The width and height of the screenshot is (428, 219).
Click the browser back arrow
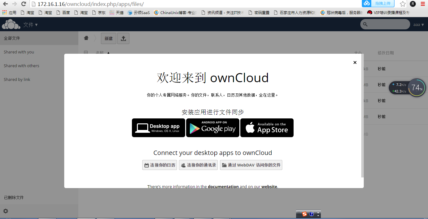pyautogui.click(x=5, y=4)
